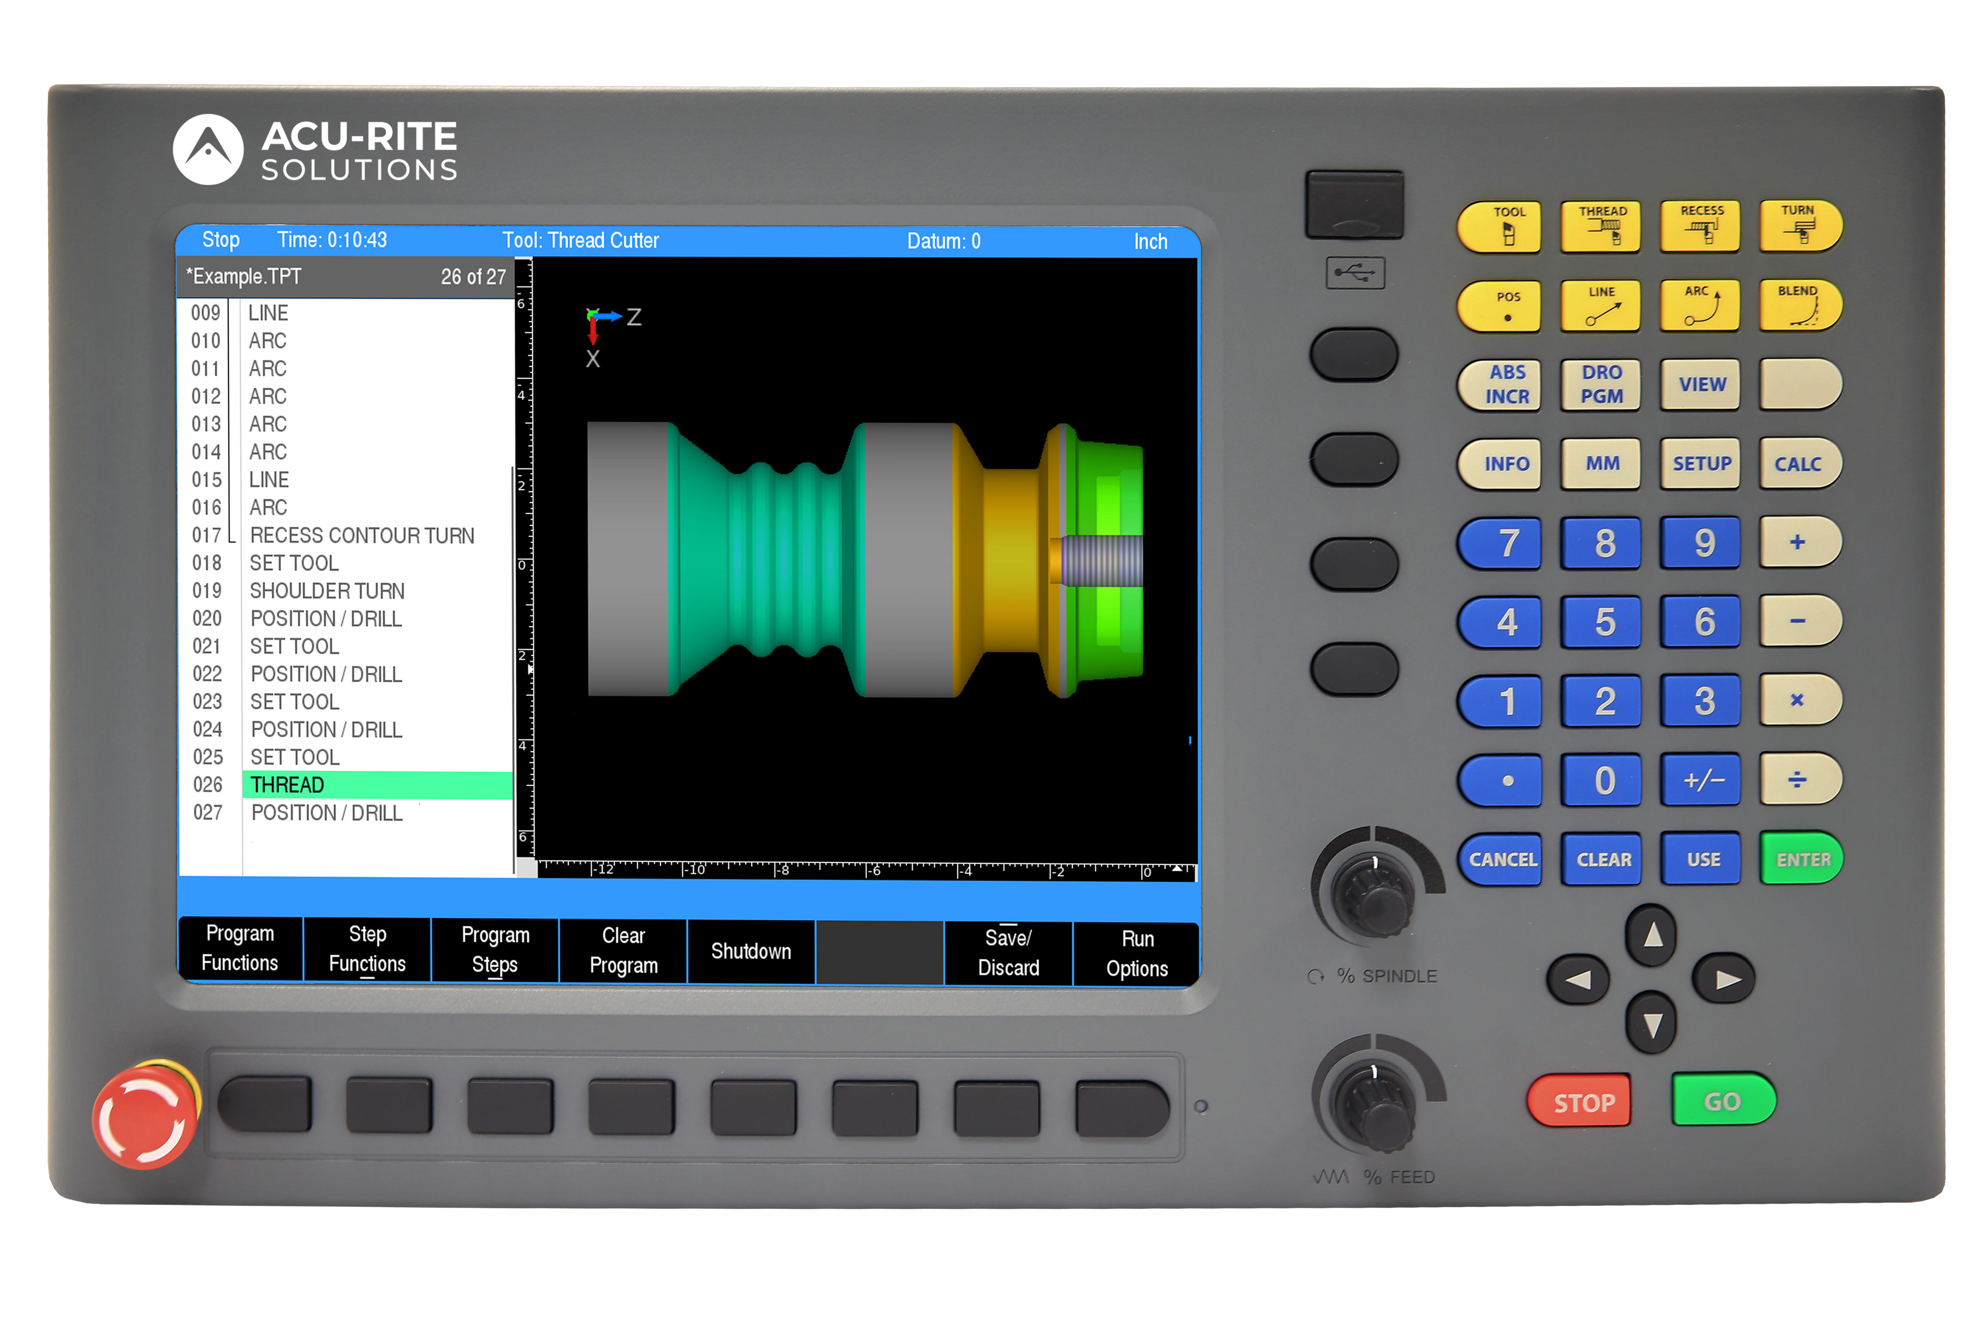
Task: Open the CALC calculator key
Action: coord(1800,463)
